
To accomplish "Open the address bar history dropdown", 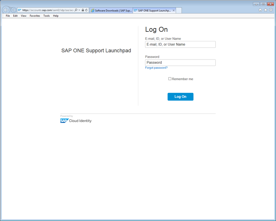I will 79,10.
